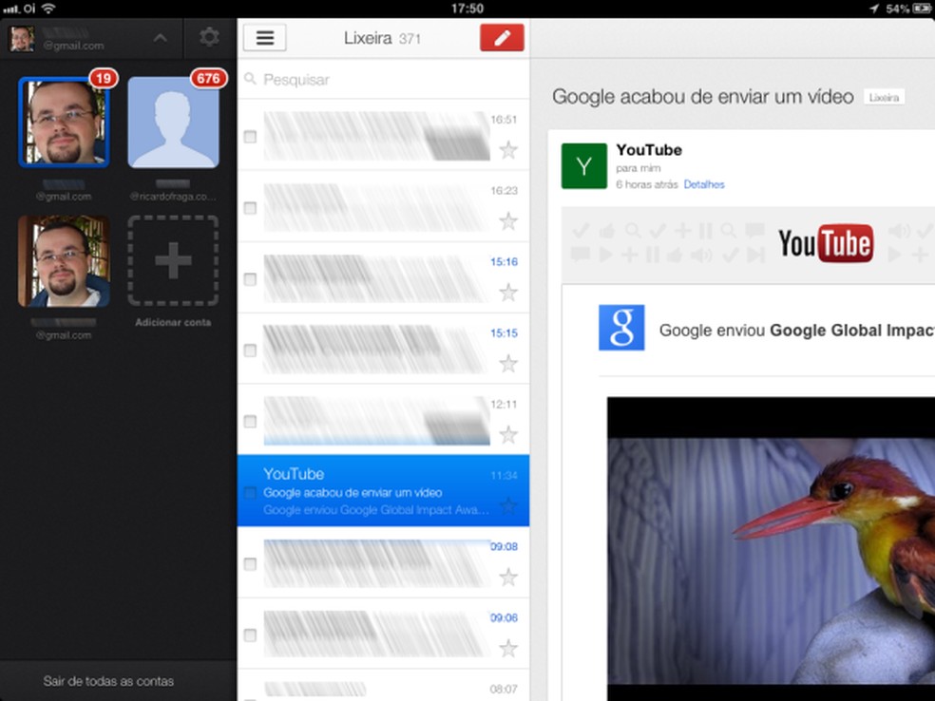Open the hamburger menu button
This screenshot has height=701, width=935.
coord(265,38)
